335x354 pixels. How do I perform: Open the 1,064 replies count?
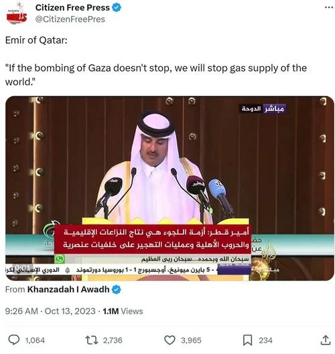coord(35,340)
